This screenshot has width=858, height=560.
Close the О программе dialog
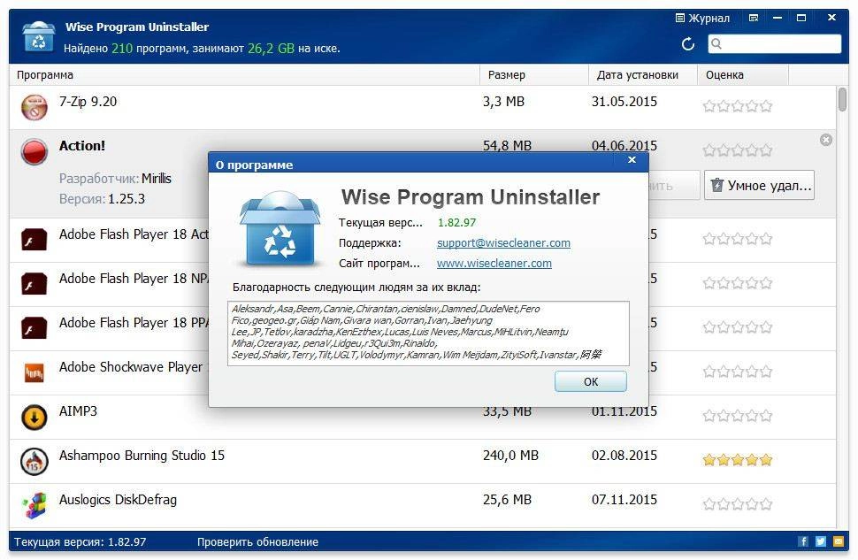[632, 160]
